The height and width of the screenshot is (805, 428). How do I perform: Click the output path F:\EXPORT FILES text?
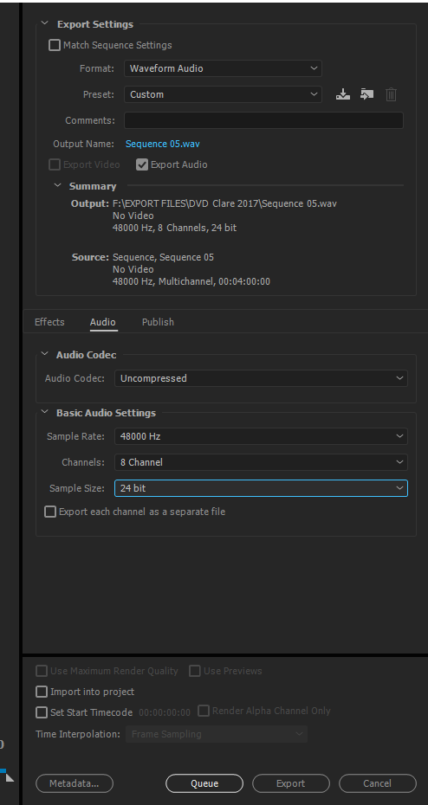(224, 203)
